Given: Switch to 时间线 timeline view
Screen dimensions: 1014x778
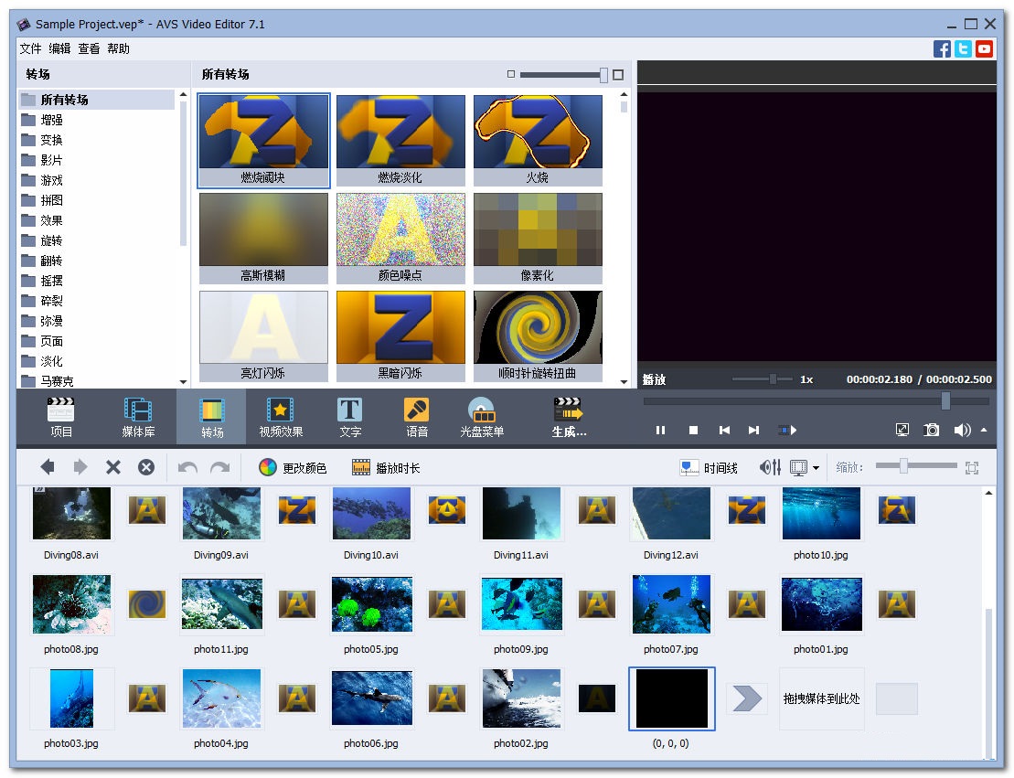Looking at the screenshot, I should click(x=709, y=467).
